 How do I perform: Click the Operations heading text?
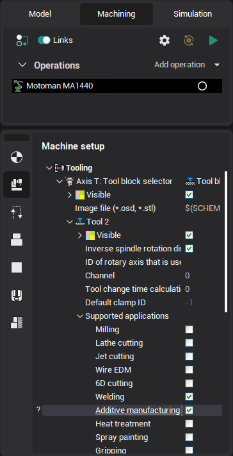pyautogui.click(x=57, y=65)
